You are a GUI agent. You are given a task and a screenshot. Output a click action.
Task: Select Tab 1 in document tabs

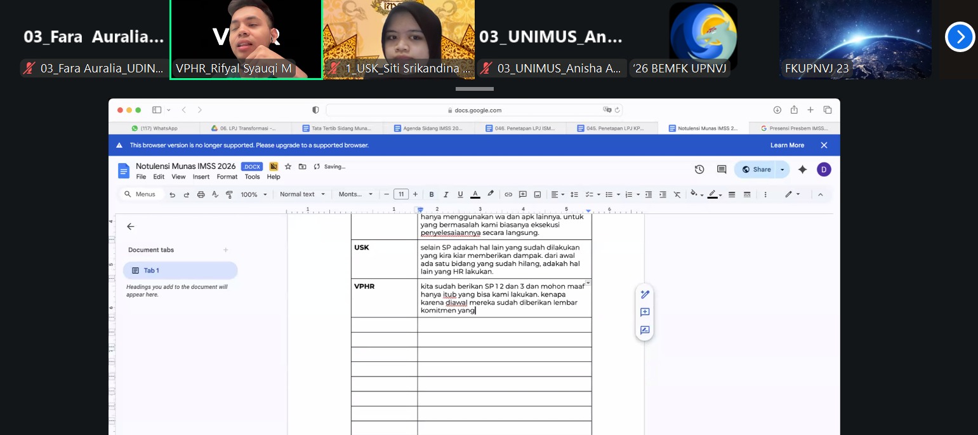pyautogui.click(x=180, y=271)
